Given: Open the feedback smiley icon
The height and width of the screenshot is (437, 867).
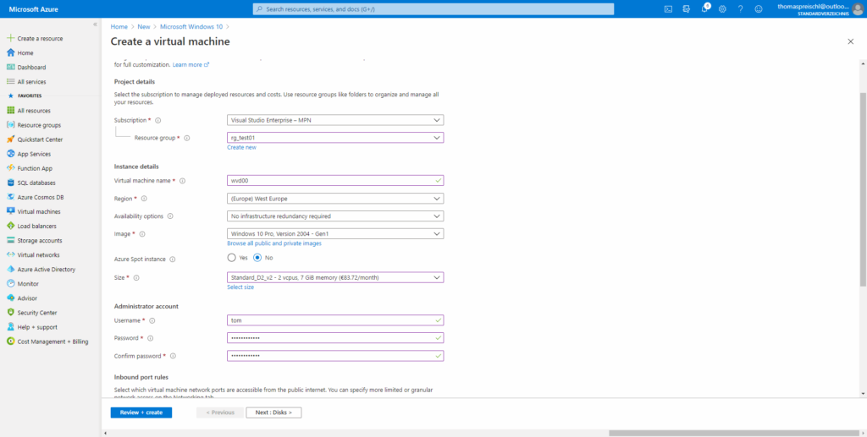Looking at the screenshot, I should click(x=759, y=8).
